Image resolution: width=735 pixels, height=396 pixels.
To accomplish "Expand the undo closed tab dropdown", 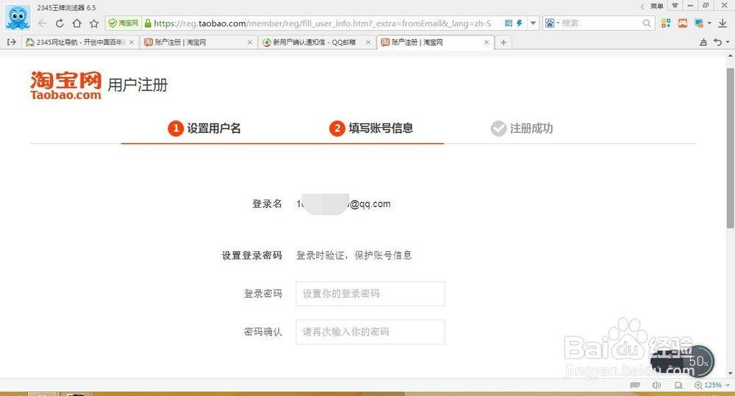I will tap(728, 42).
